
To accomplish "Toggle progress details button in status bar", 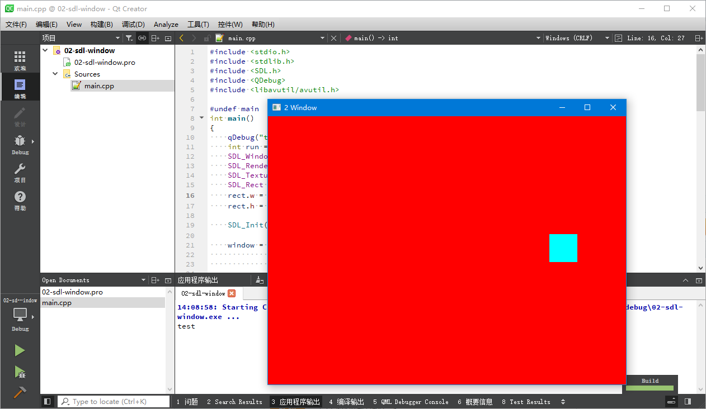I will pos(672,401).
